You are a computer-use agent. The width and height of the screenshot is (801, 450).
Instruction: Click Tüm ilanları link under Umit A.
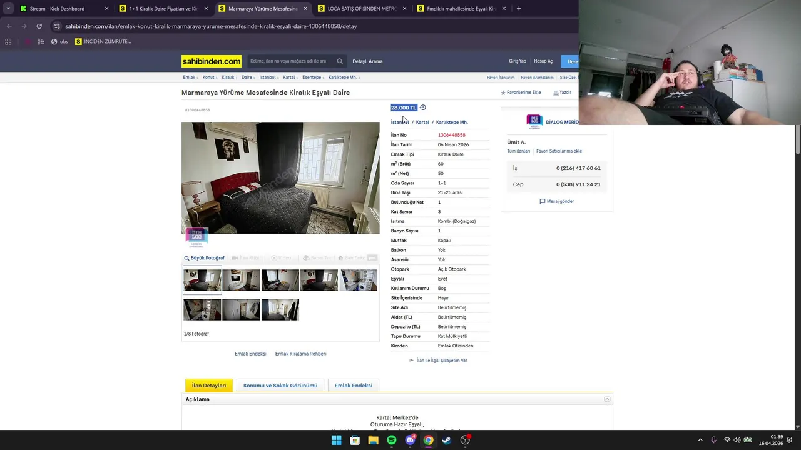(518, 151)
